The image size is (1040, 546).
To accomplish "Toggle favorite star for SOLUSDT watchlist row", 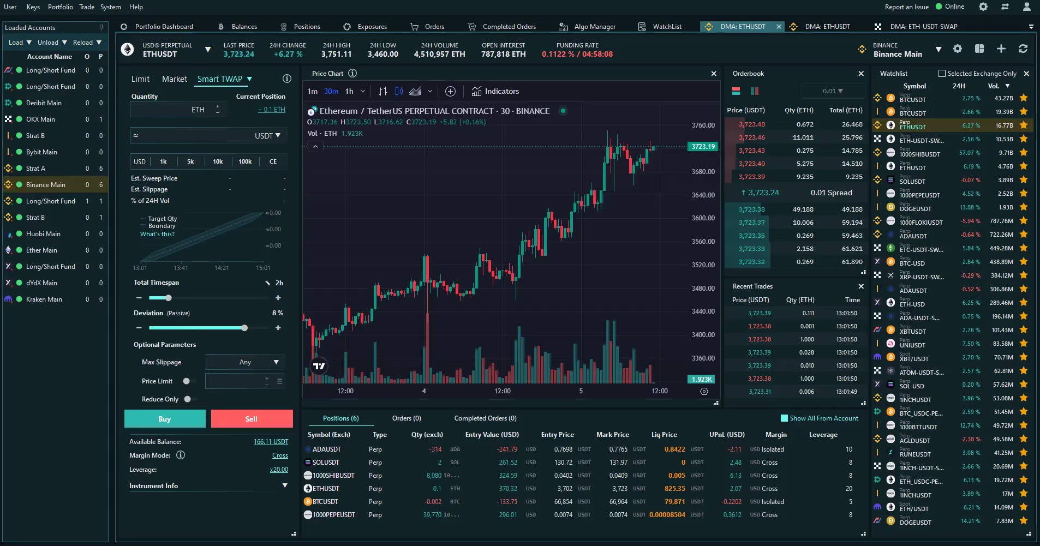I will 1024,180.
